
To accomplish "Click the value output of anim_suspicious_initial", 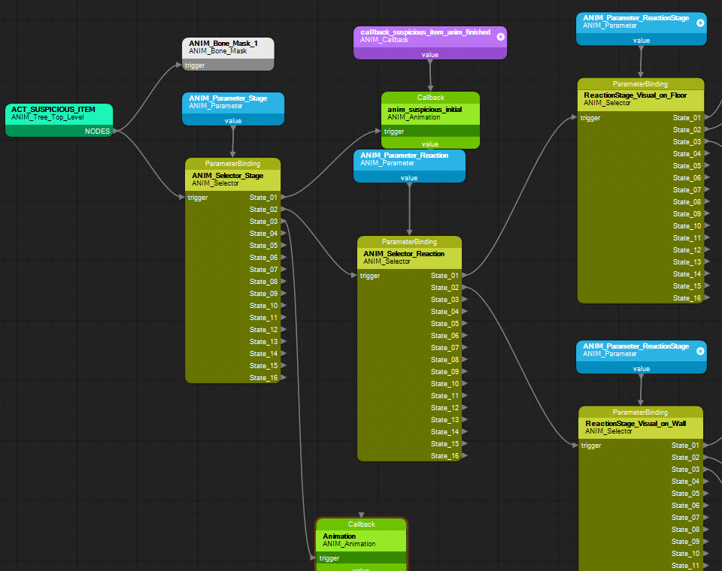I will [430, 144].
